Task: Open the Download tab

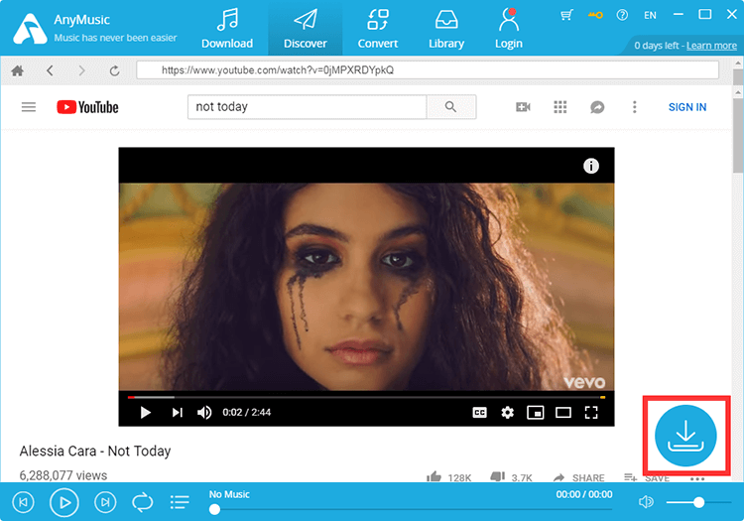Action: click(227, 29)
